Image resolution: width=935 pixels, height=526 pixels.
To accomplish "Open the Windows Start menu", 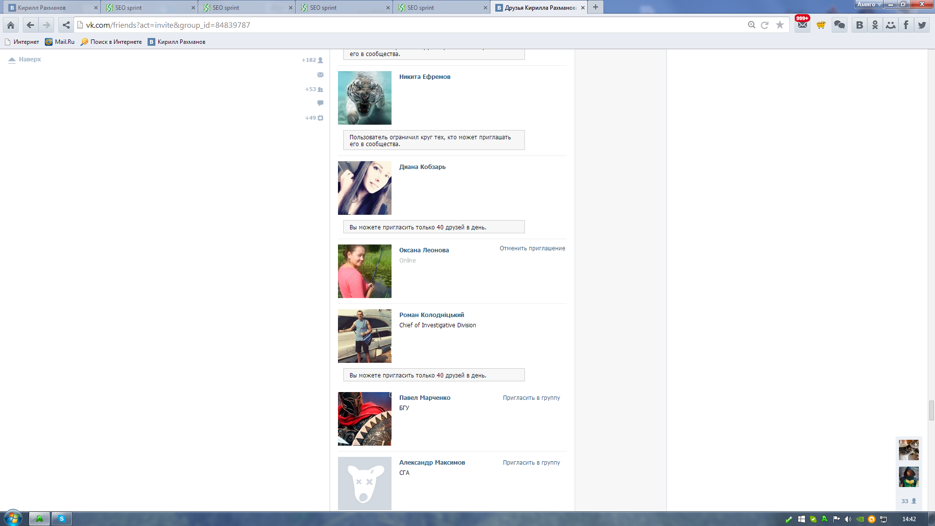I will tap(13, 518).
